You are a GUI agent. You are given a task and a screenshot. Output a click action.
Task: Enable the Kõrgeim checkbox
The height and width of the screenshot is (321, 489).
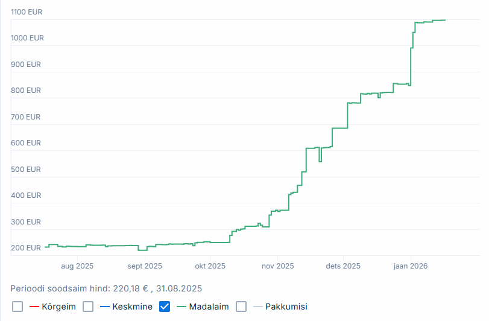click(x=17, y=307)
